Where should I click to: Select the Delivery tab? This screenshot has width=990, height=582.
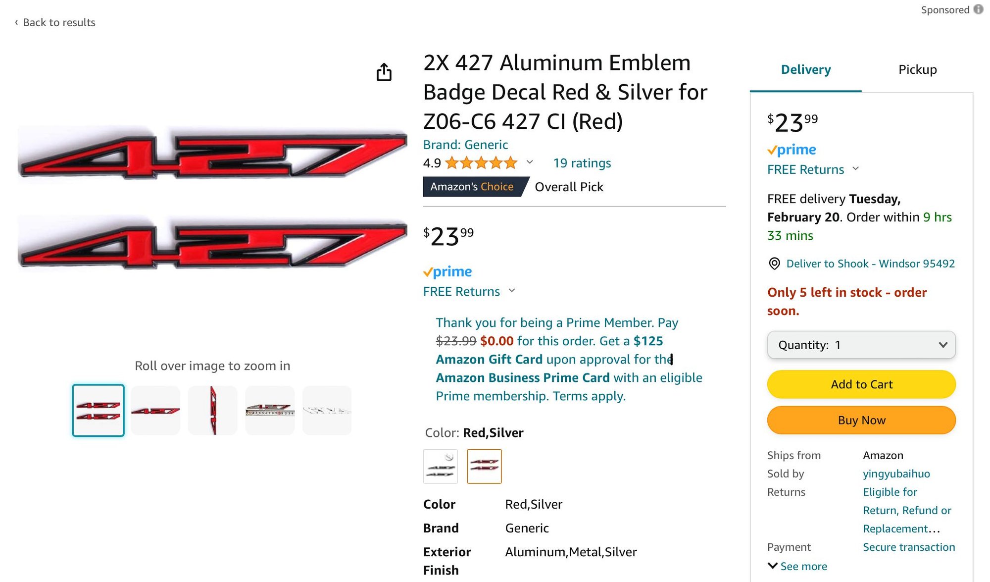tap(805, 70)
